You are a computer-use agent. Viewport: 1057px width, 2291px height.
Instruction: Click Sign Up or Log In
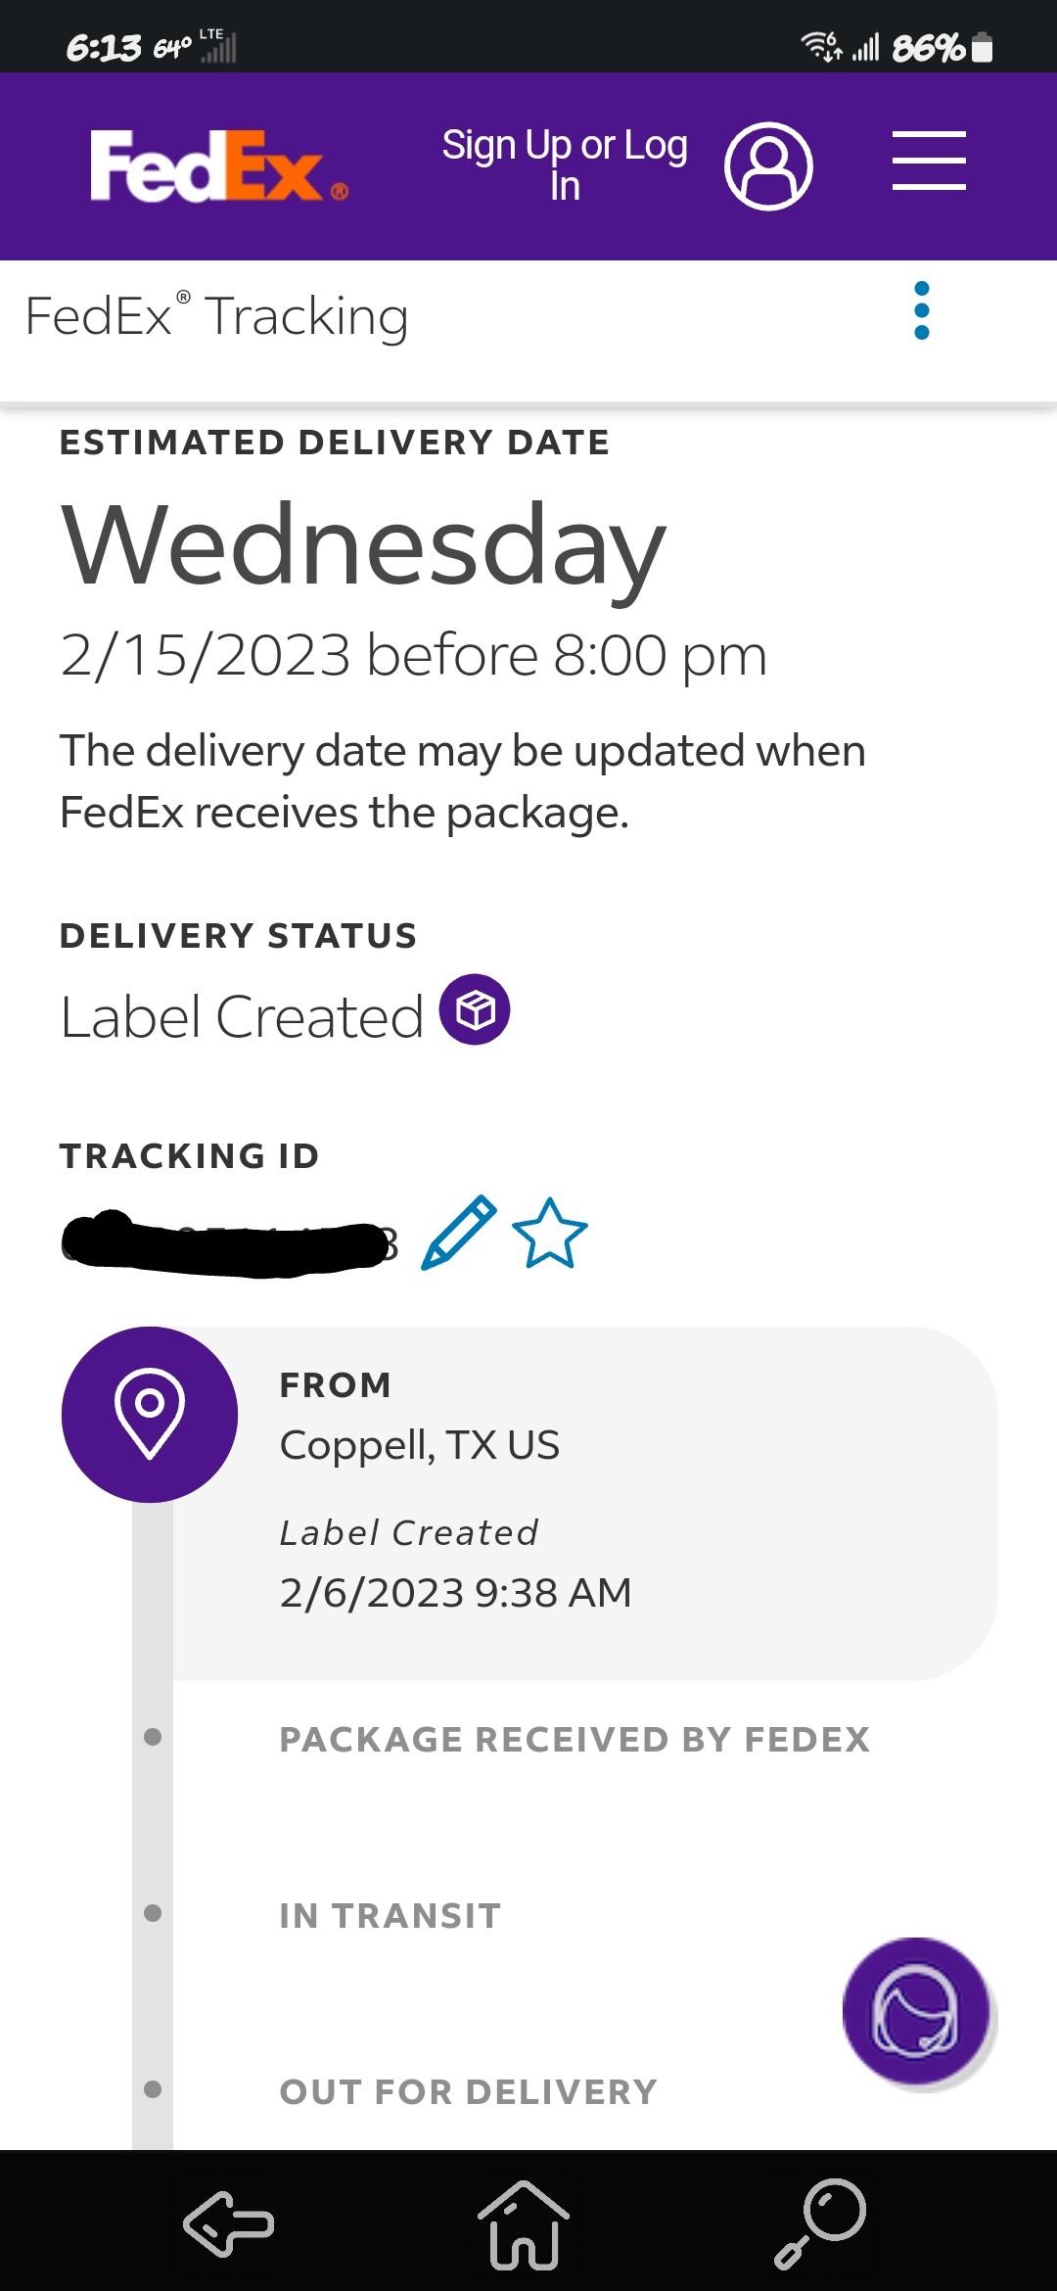[x=565, y=164]
